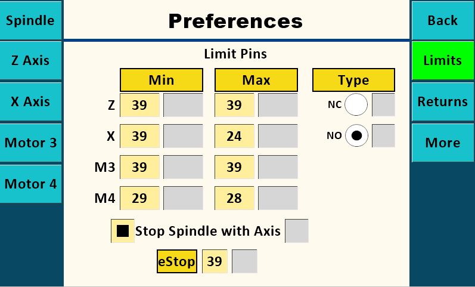Screen dimensions: 475x287
Task: Edit the M3 Min pin field
Action: pyautogui.click(x=139, y=167)
